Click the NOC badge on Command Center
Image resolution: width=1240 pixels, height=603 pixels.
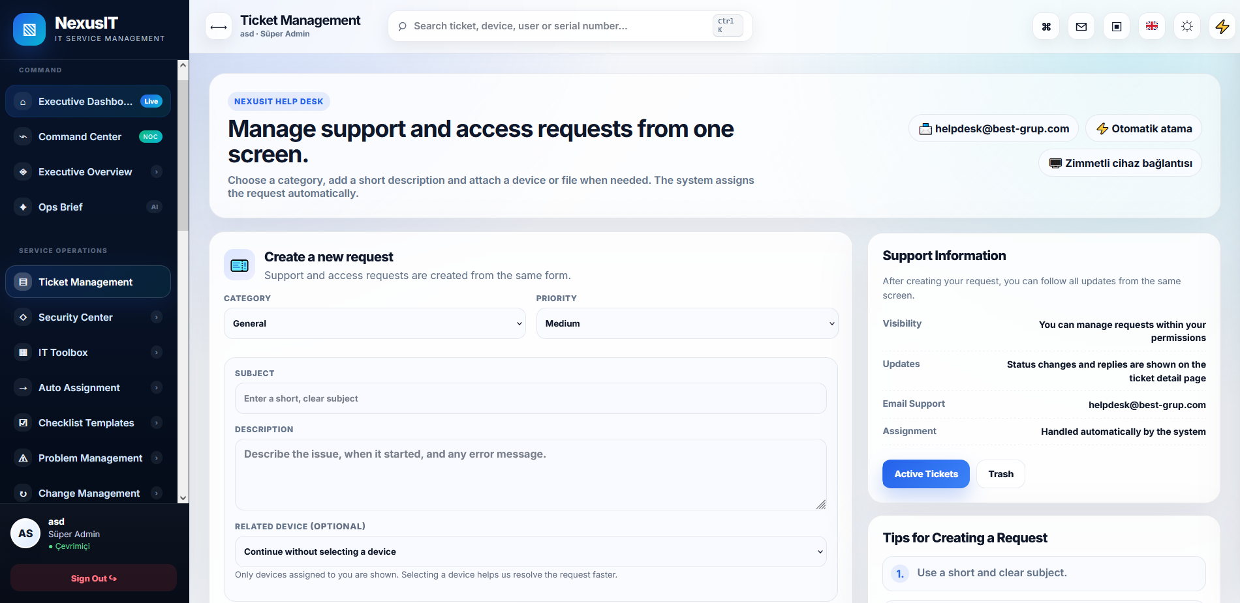[151, 137]
